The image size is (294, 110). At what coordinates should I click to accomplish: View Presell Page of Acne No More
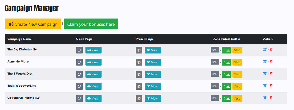coord(153,62)
